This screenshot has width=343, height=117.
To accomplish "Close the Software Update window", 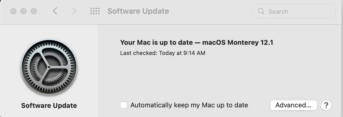I will click(13, 11).
